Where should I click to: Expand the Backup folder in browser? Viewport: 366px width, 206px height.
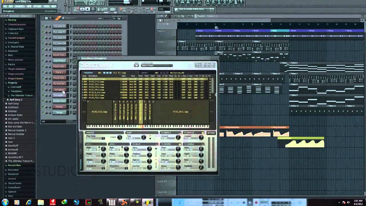pos(12,20)
